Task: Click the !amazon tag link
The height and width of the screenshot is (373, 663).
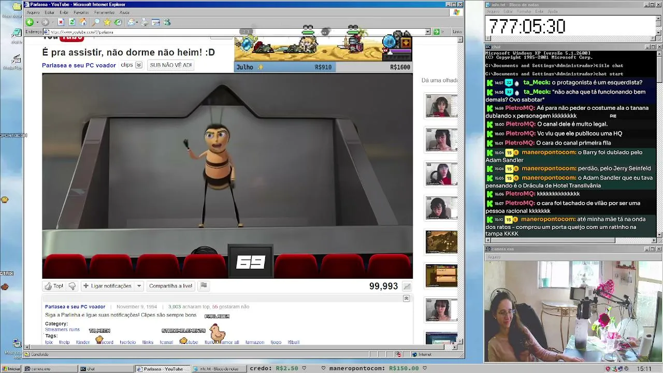Action: pyautogui.click(x=254, y=342)
